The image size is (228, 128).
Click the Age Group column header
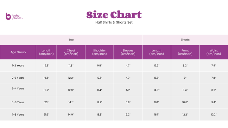point(18,52)
